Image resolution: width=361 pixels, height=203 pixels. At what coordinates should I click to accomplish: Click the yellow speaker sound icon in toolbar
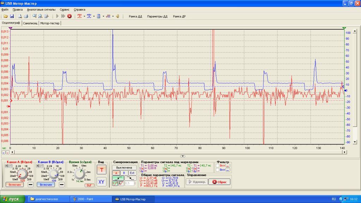click(117, 16)
